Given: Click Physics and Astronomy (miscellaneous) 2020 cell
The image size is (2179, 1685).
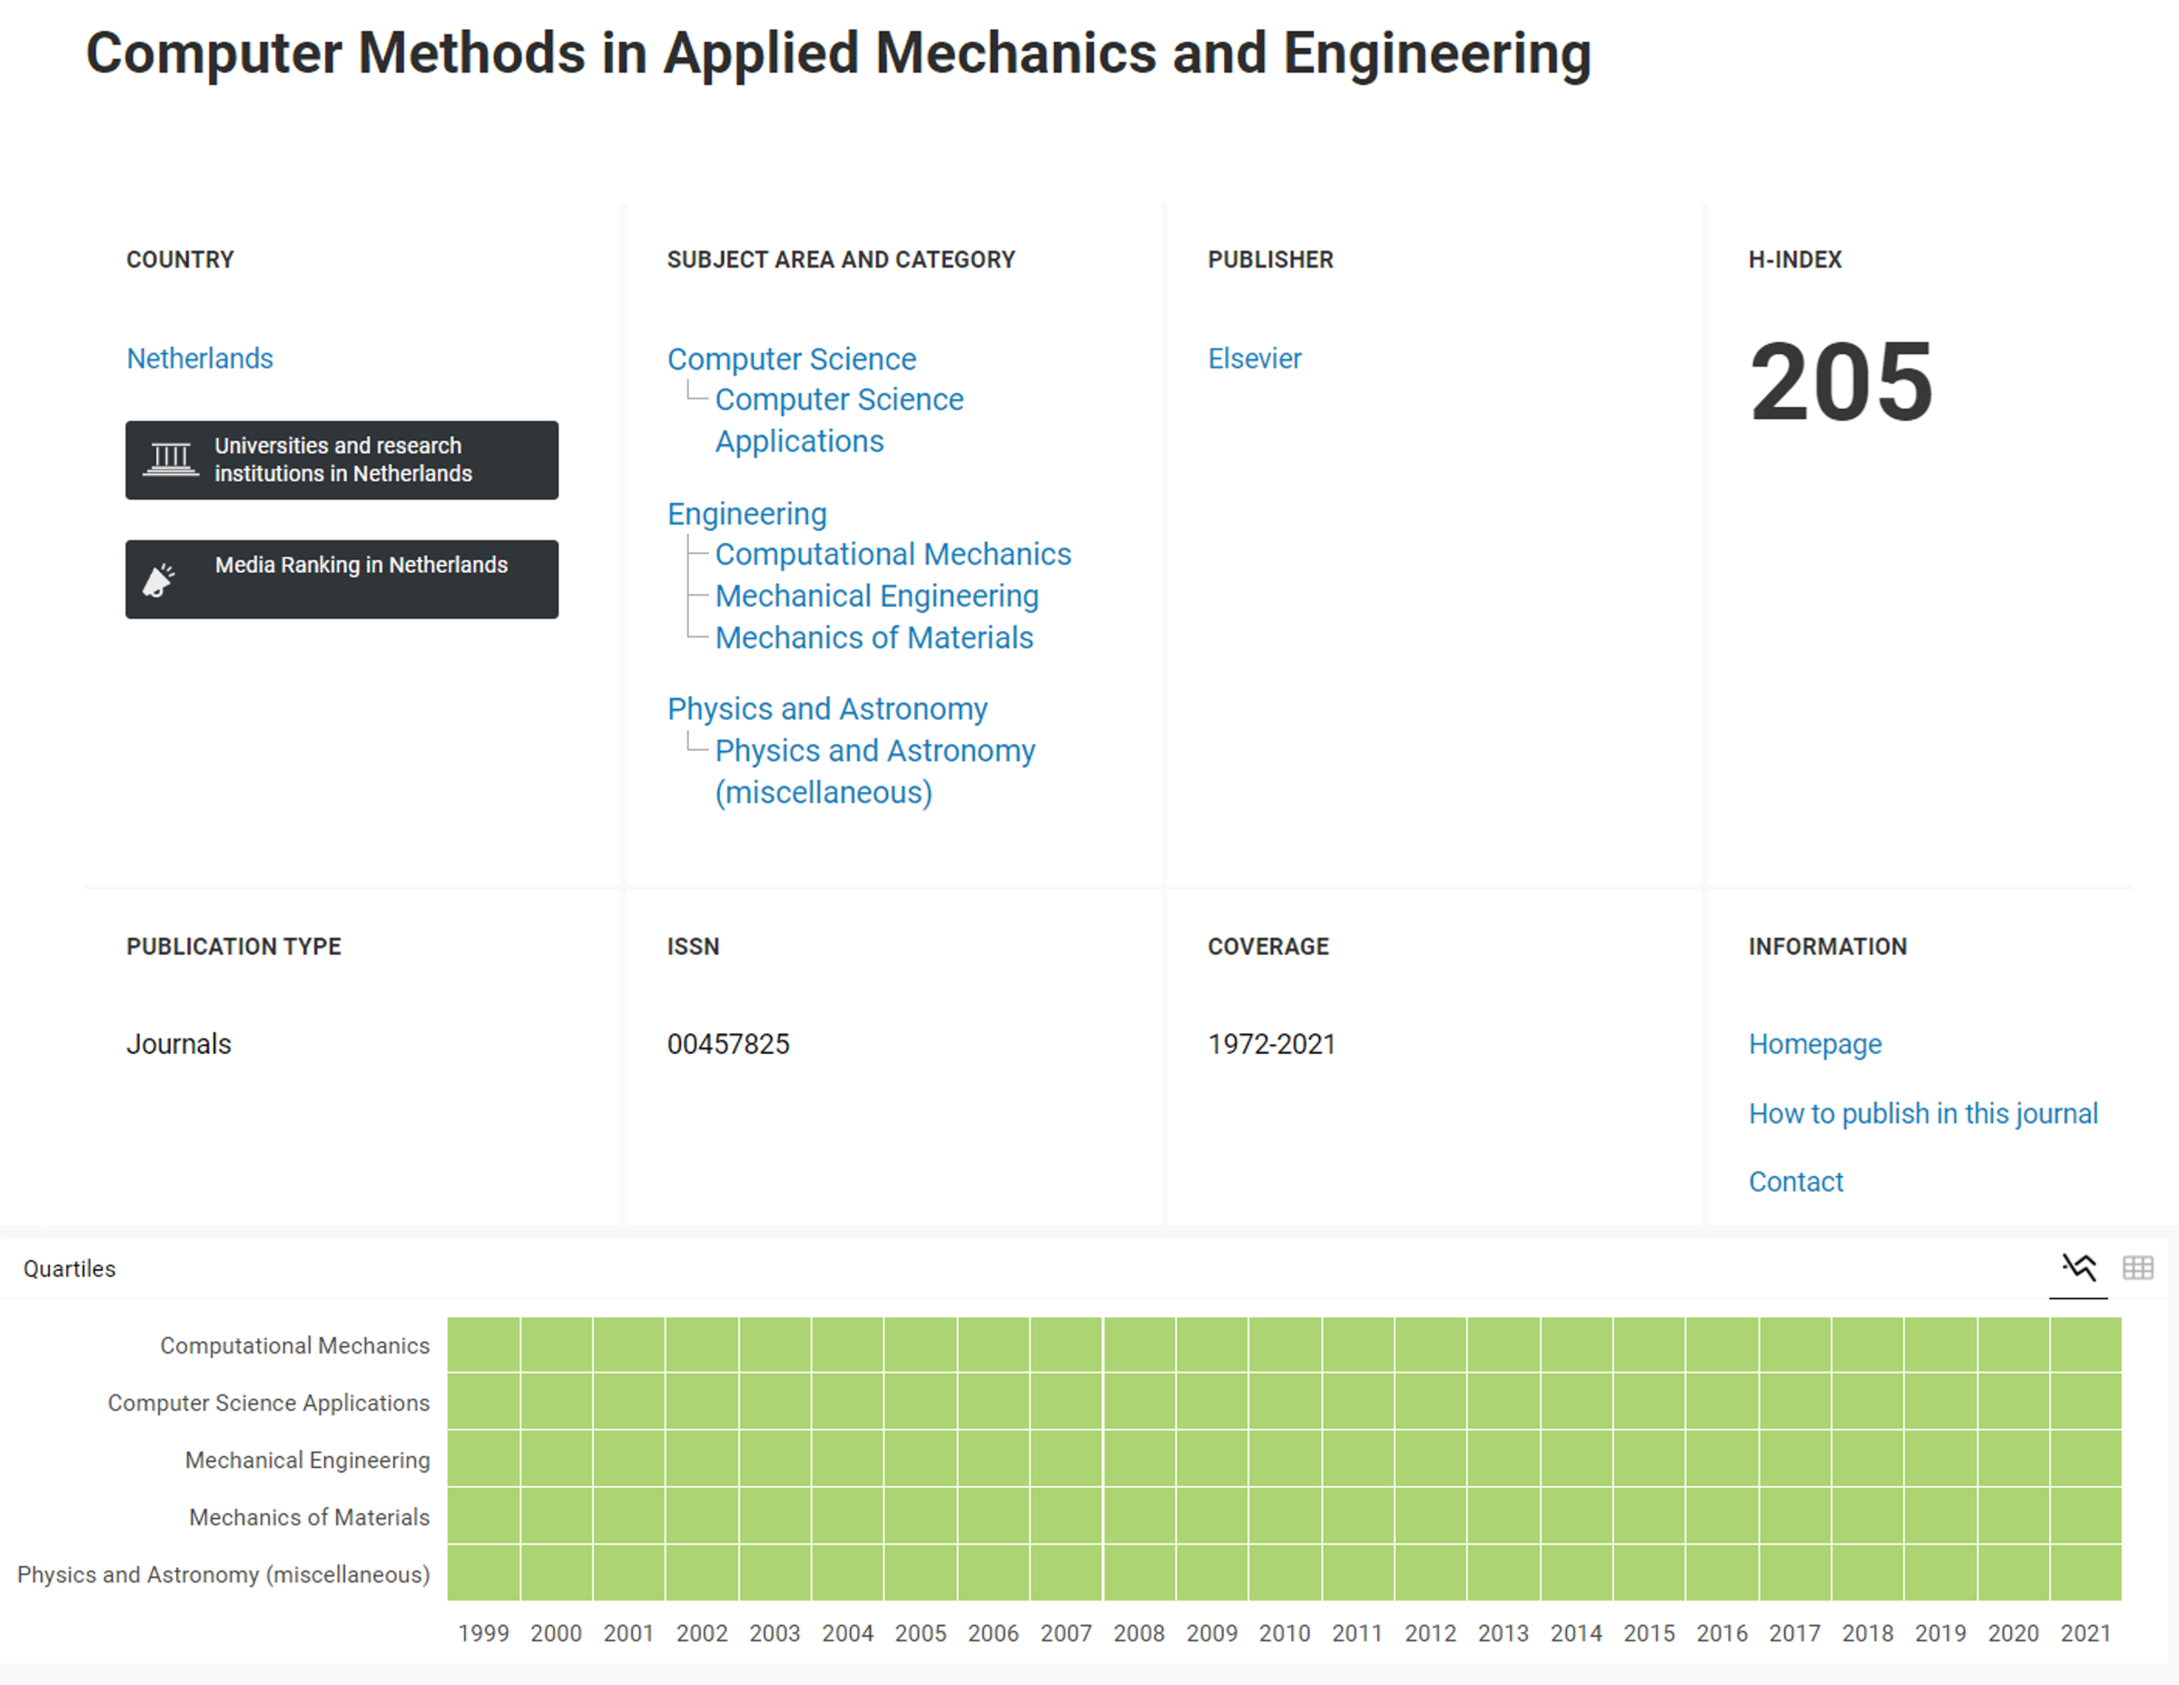Looking at the screenshot, I should 2014,1572.
